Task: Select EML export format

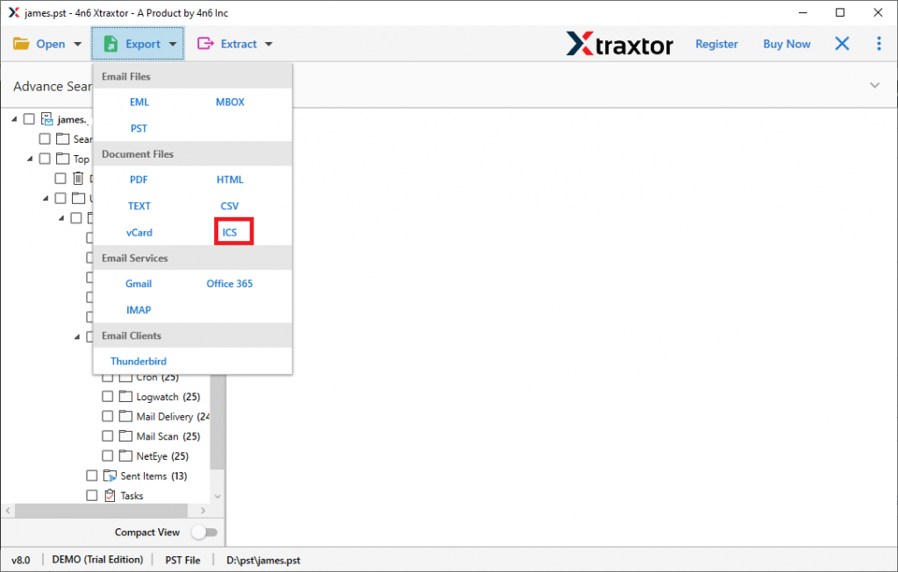Action: click(139, 102)
